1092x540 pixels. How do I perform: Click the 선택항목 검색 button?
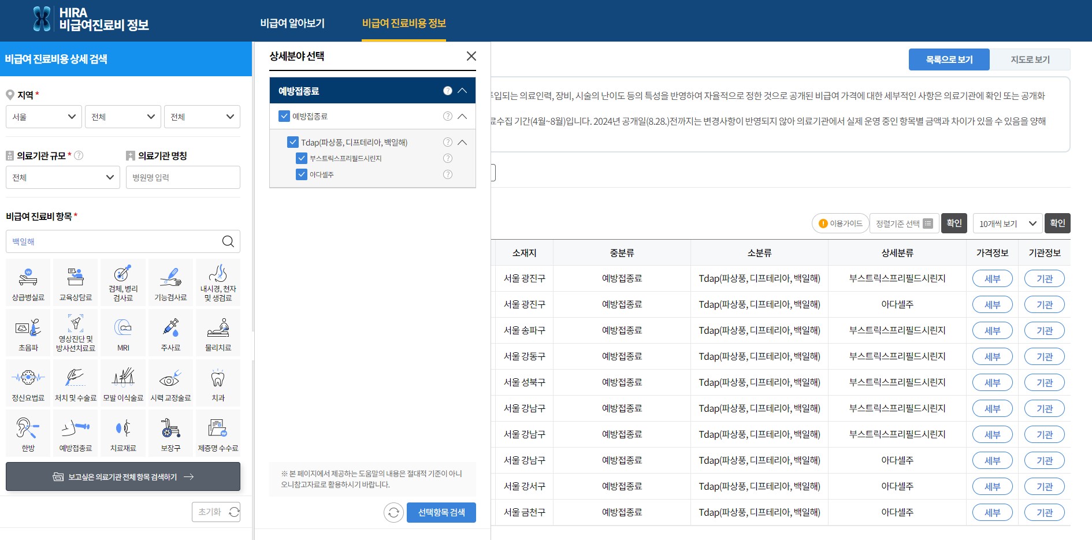tap(441, 512)
